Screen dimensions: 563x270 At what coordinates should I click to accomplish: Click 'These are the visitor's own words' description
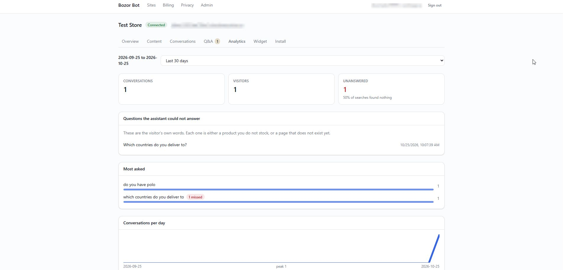pos(227,133)
